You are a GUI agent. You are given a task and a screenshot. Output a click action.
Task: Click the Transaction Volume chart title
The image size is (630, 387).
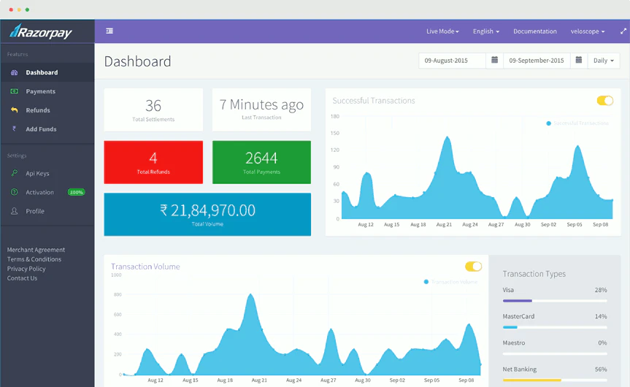click(145, 267)
